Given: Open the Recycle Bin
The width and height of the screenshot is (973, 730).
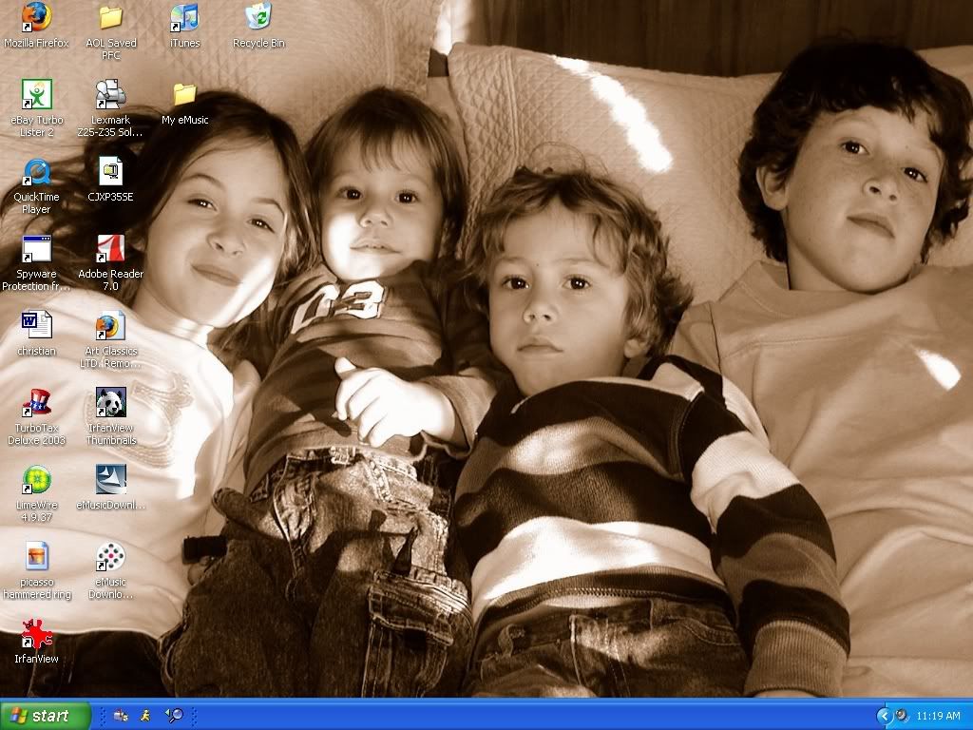Looking at the screenshot, I should [x=258, y=17].
